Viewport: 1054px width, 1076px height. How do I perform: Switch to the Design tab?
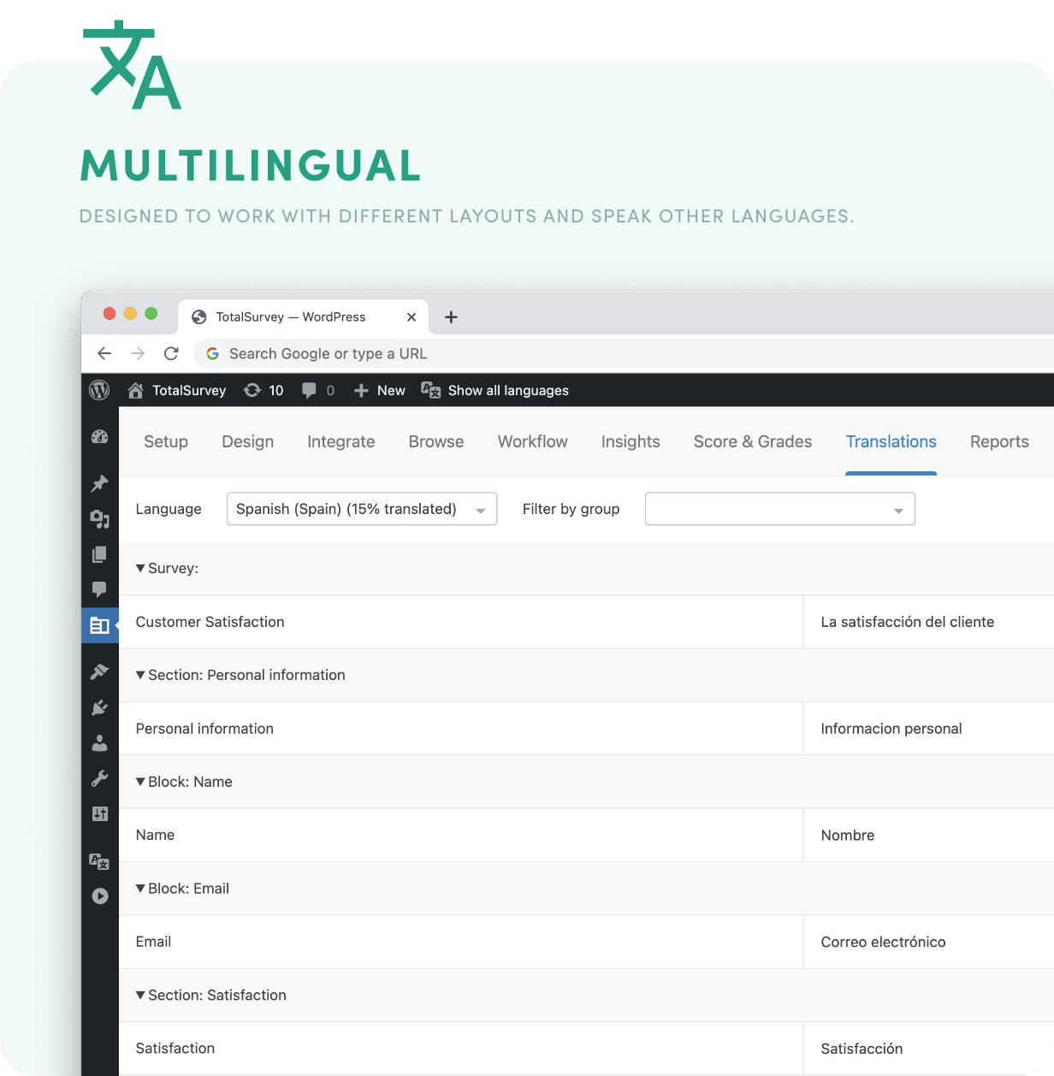(248, 441)
